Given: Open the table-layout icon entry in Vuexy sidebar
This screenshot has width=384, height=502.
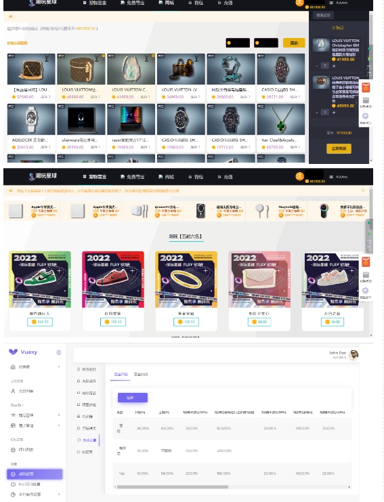Looking at the screenshot, I should pos(13,425).
